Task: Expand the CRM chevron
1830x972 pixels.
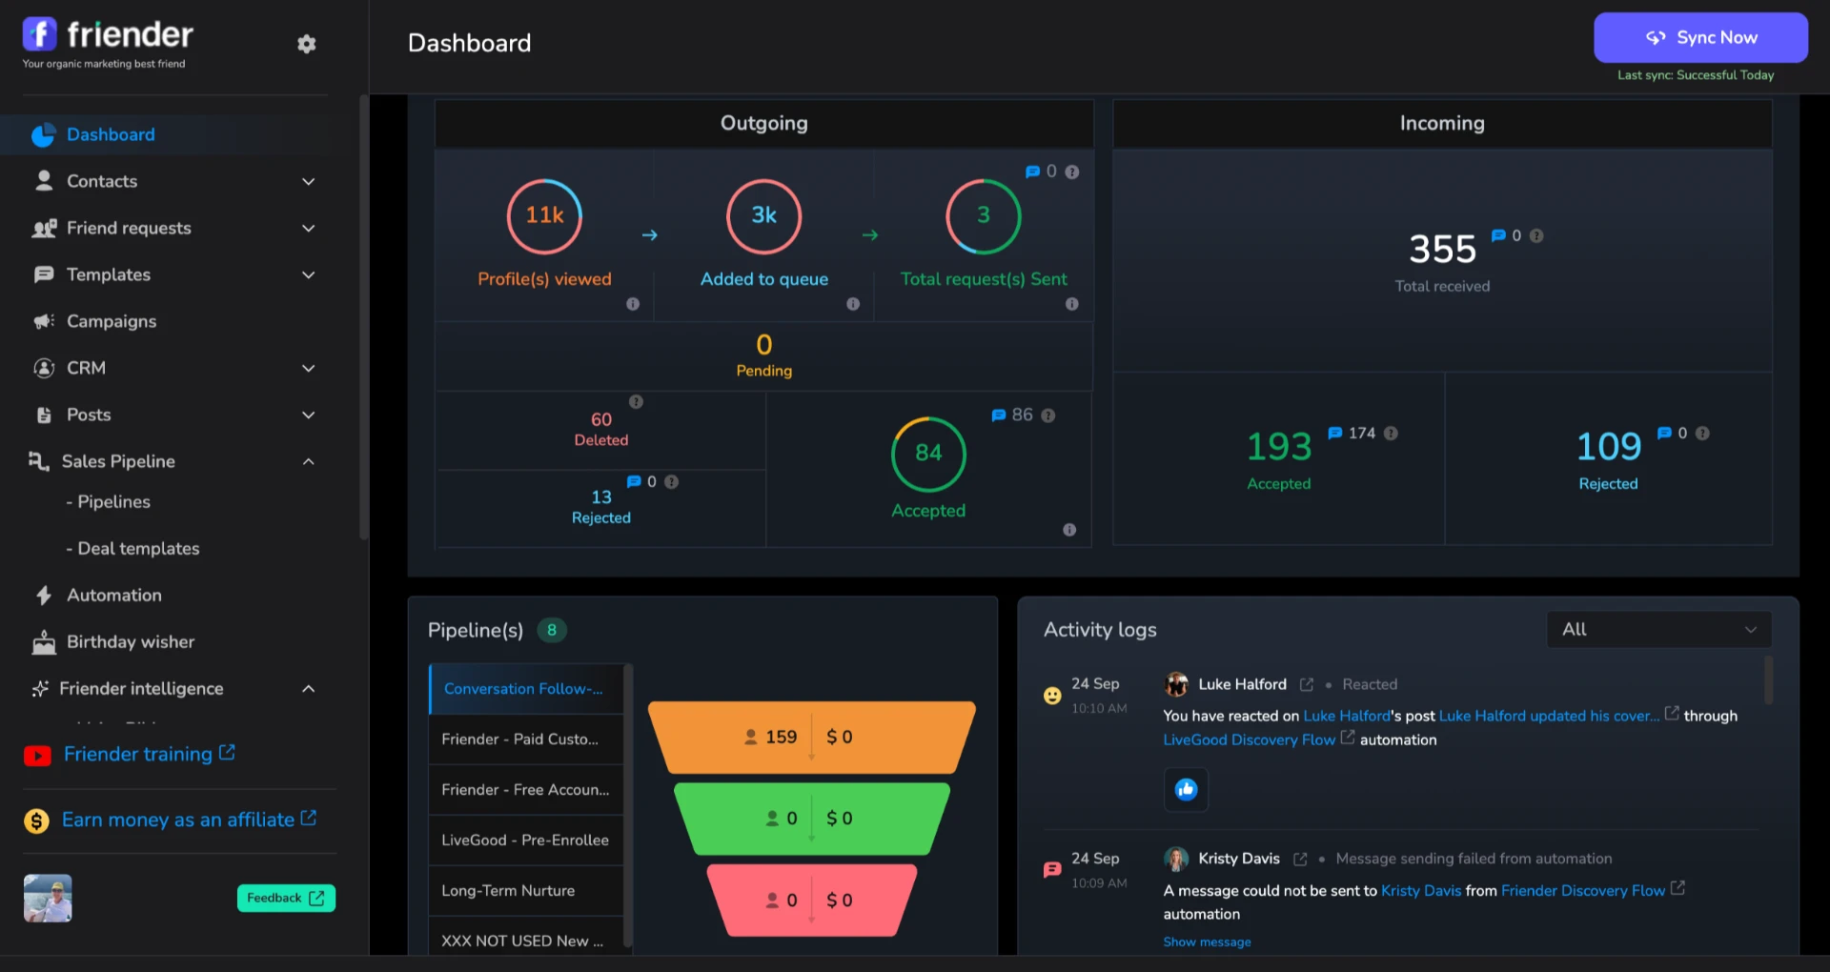Action: coord(308,368)
